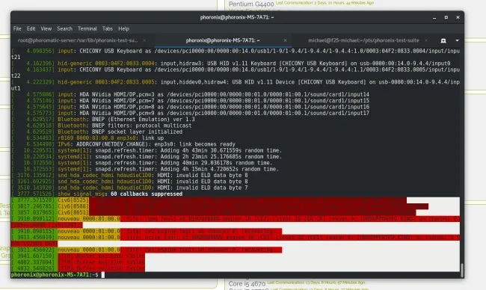486x290 pixels.
Task: Open the Search menu
Action: coord(64,28)
